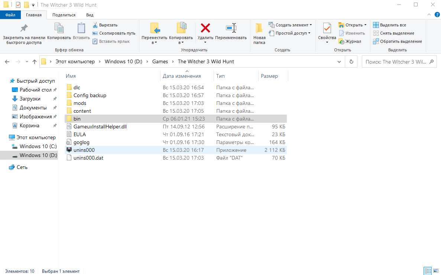
Task: Open the blue Help question icon
Action: pyautogui.click(x=437, y=15)
